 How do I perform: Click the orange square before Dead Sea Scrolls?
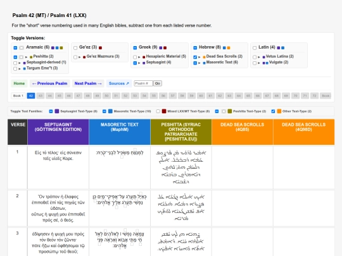(204, 57)
